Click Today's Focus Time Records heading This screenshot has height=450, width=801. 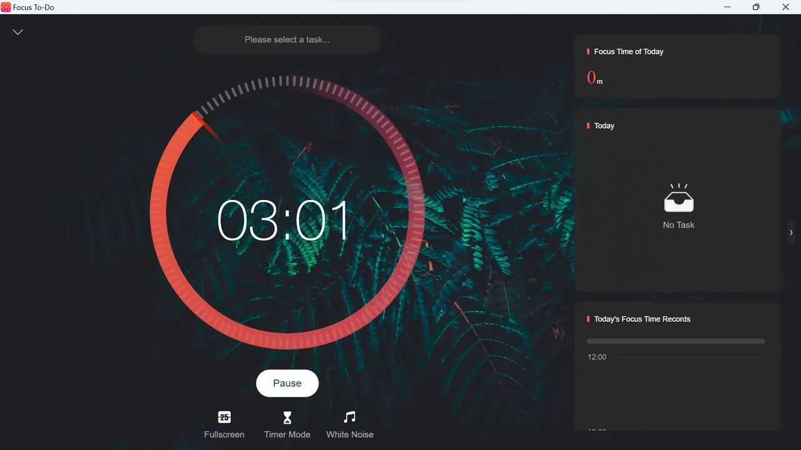642,319
